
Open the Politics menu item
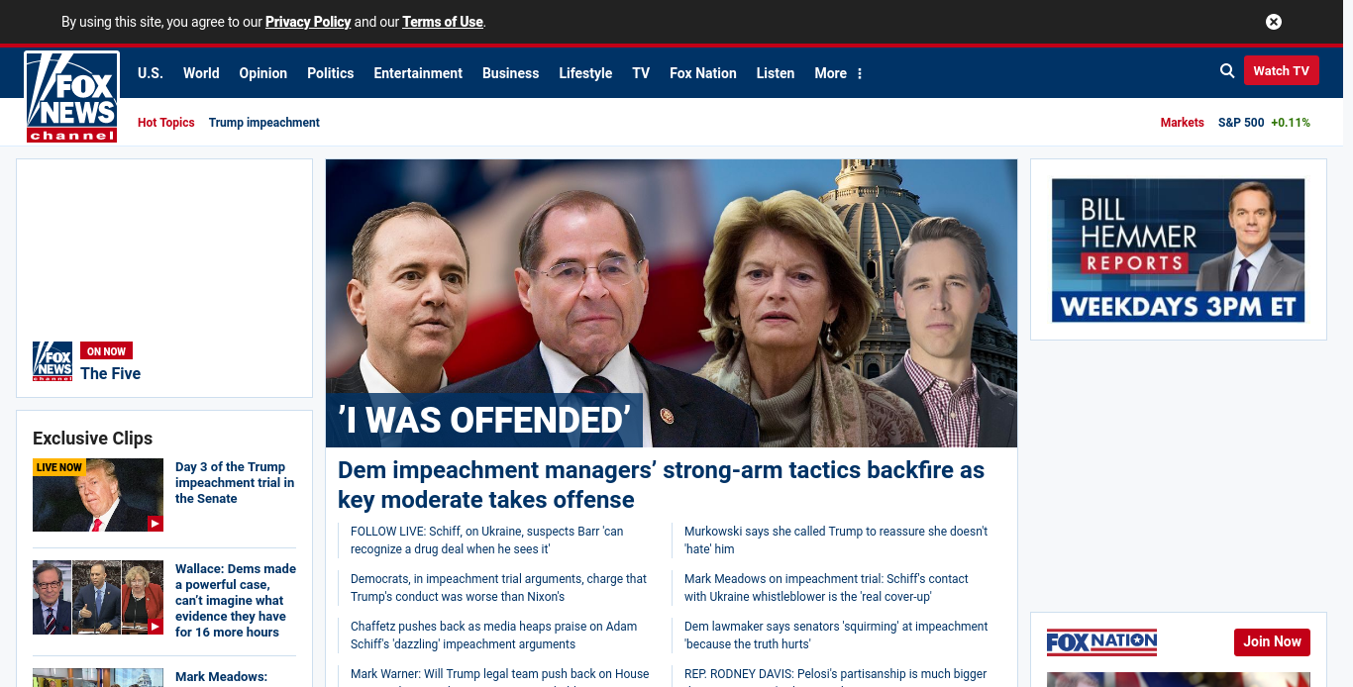coord(330,73)
